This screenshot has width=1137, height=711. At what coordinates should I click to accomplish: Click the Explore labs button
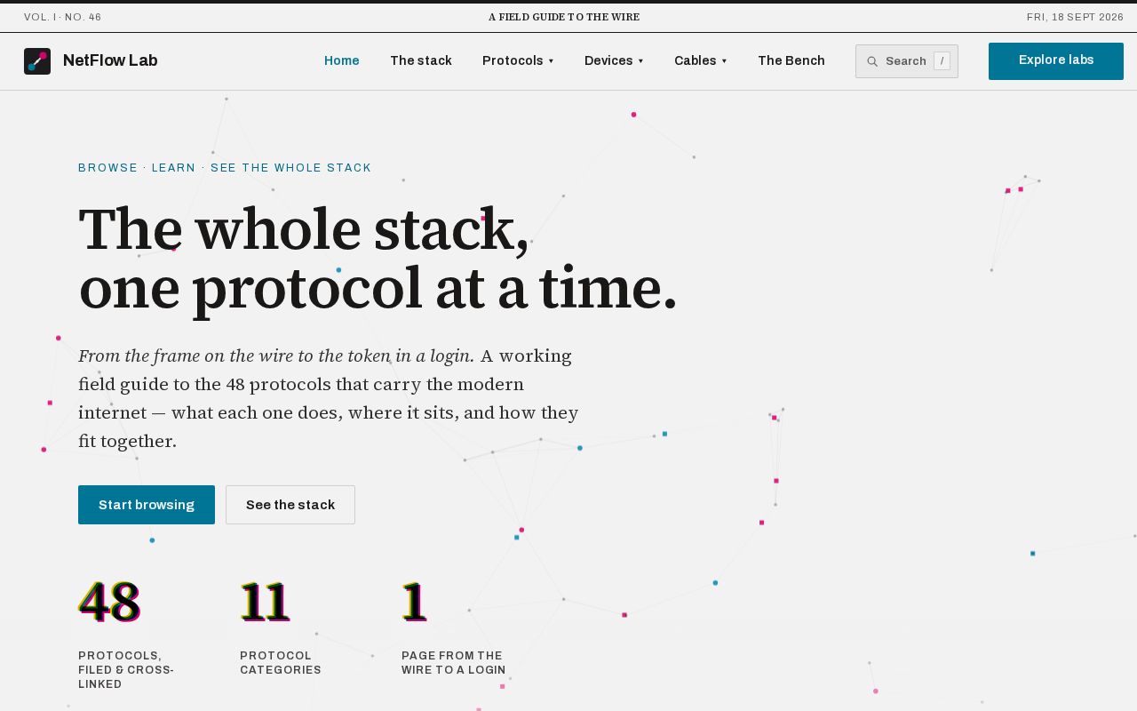[x=1056, y=61]
